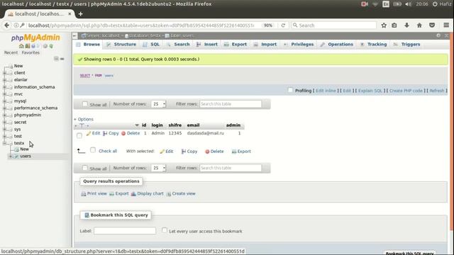
Task: Collapse all navigation tree icon
Action: pos(56,59)
